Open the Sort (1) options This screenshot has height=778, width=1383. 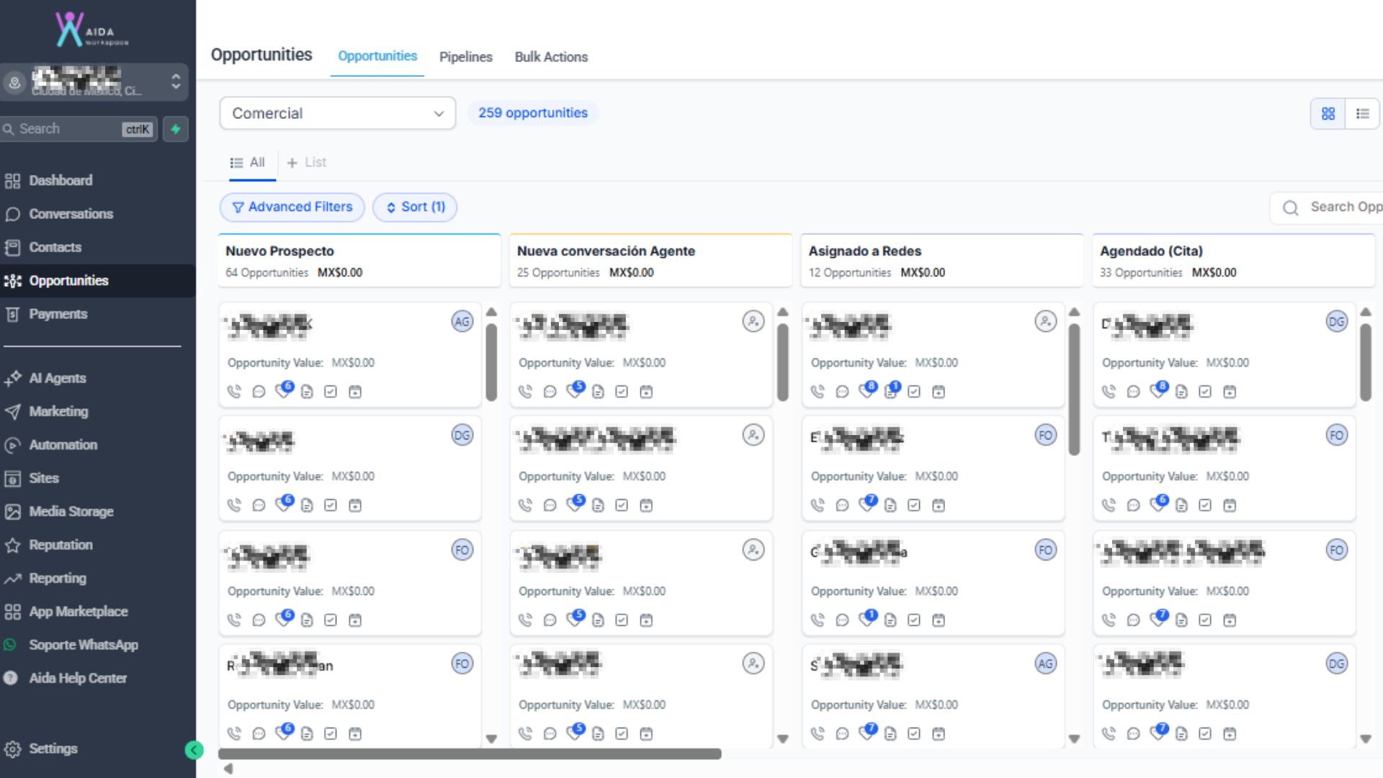[415, 207]
